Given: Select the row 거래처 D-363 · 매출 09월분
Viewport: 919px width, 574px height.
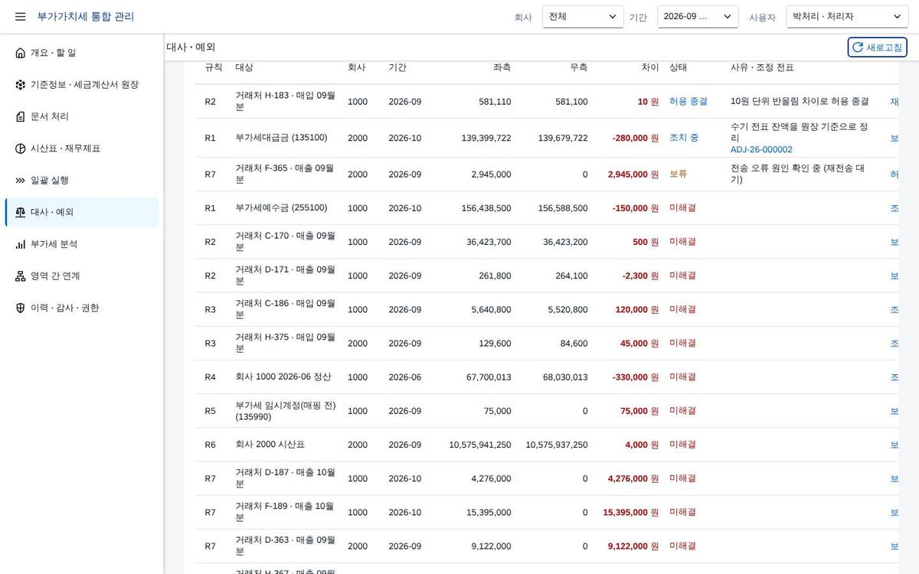Looking at the screenshot, I should point(546,546).
